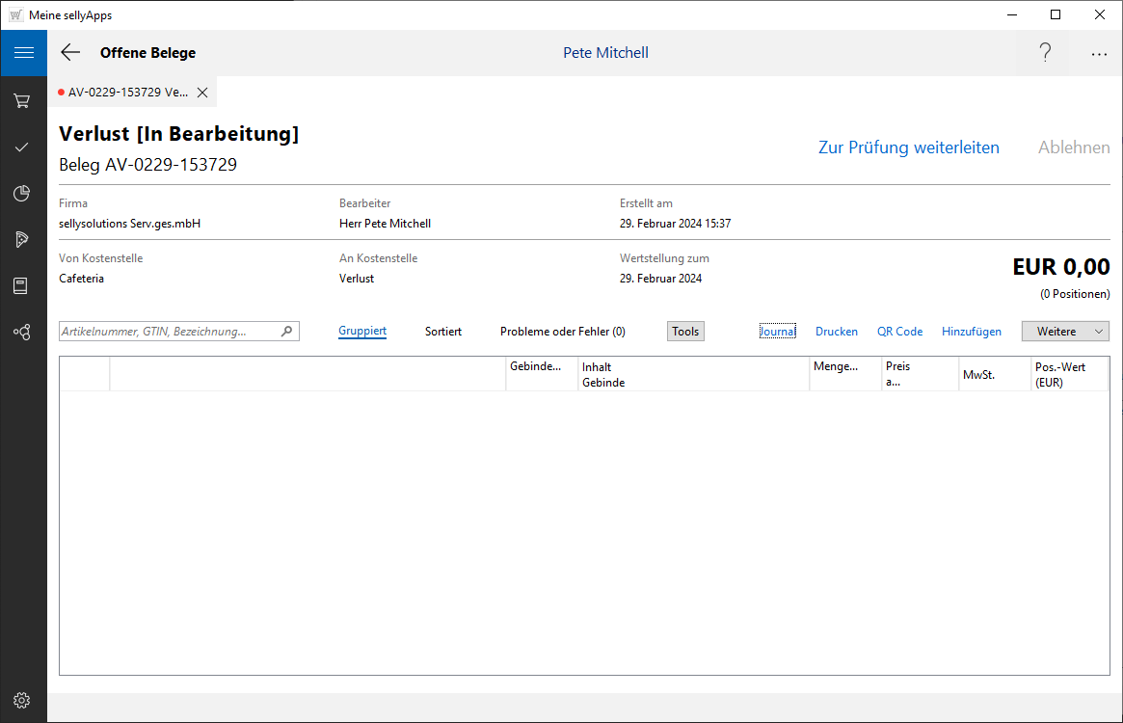The height and width of the screenshot is (723, 1123).
Task: Open the checkmark sidebar section
Action: click(21, 147)
